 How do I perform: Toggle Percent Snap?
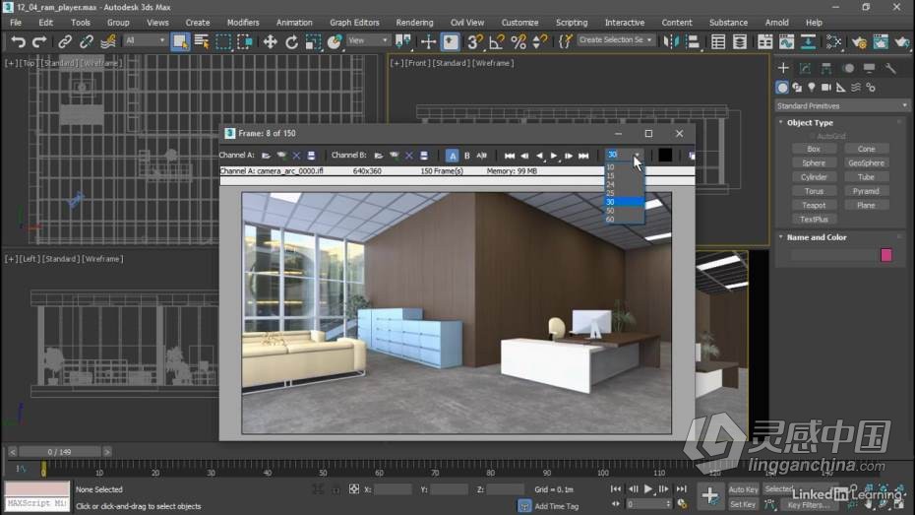pyautogui.click(x=518, y=41)
